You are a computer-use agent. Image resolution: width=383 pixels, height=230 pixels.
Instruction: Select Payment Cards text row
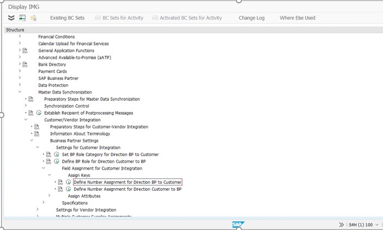point(52,71)
